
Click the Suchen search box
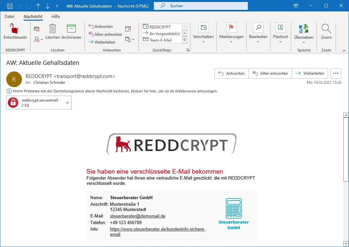click(201, 6)
